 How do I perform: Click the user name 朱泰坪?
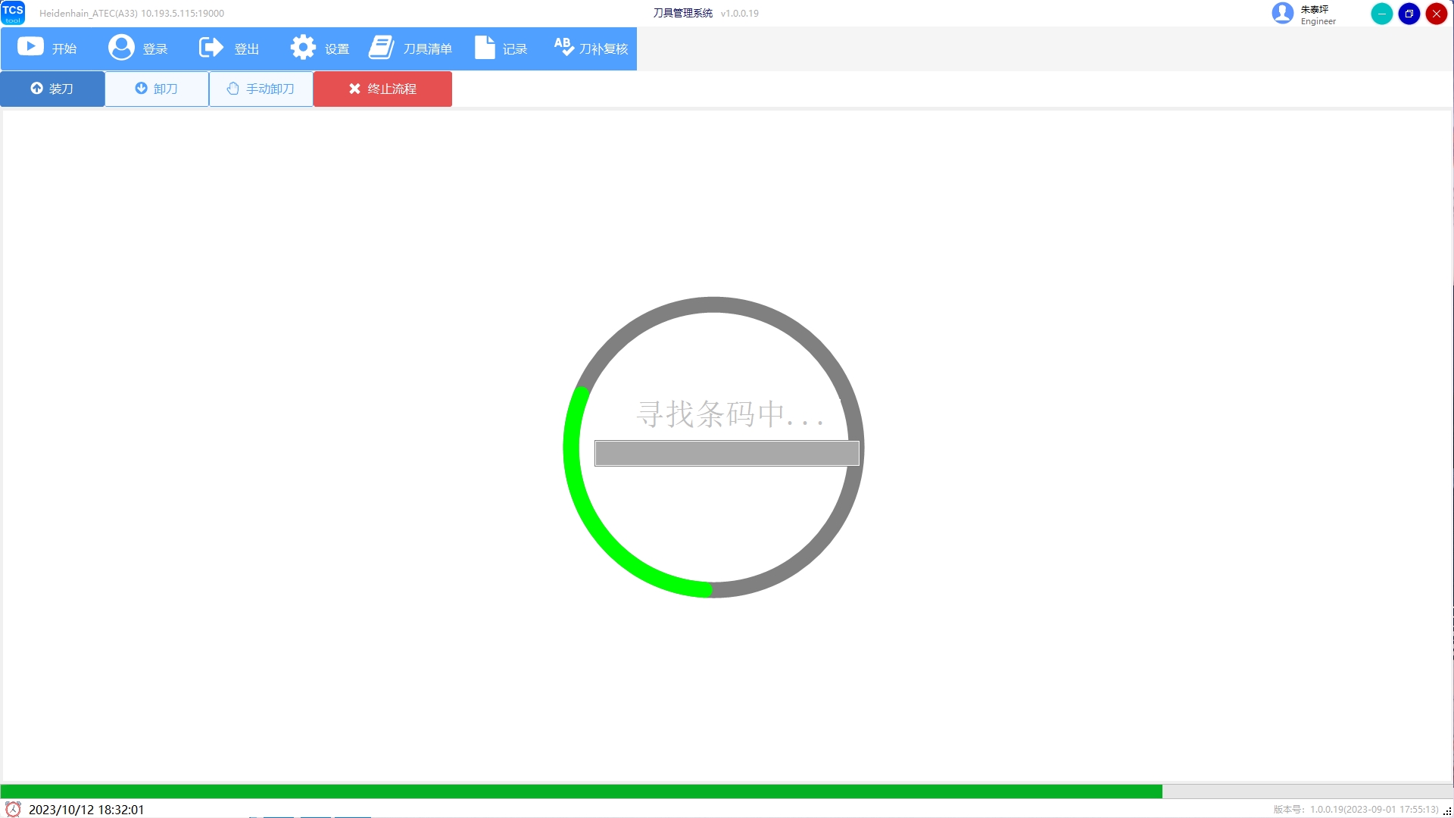click(1315, 9)
